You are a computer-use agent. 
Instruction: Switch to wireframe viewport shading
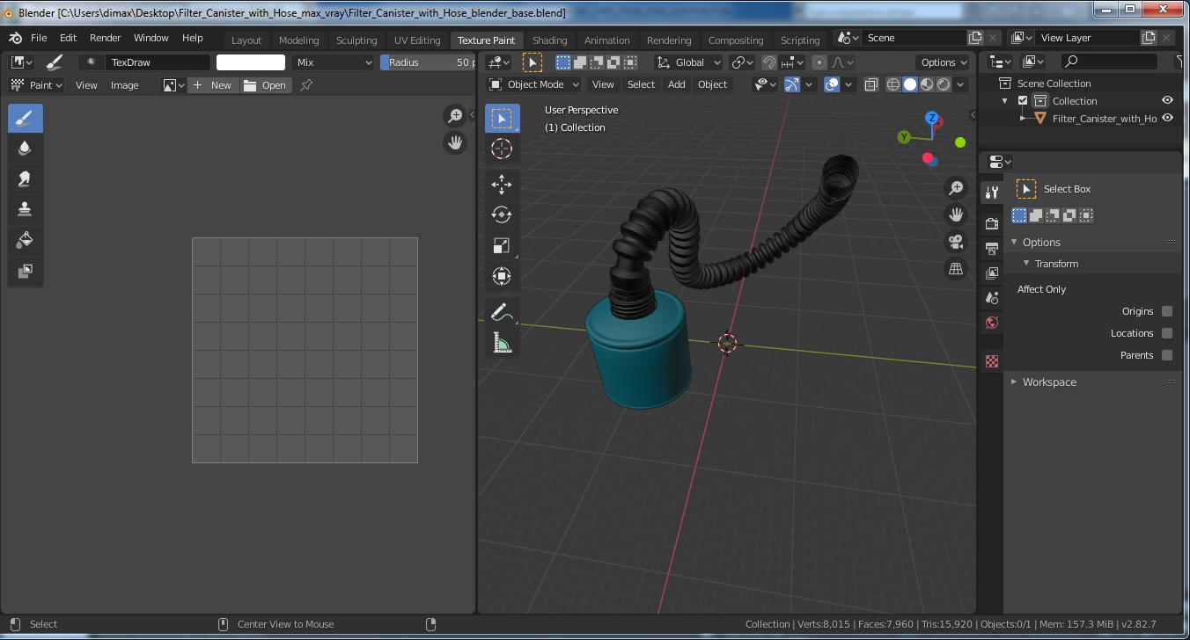(x=893, y=84)
